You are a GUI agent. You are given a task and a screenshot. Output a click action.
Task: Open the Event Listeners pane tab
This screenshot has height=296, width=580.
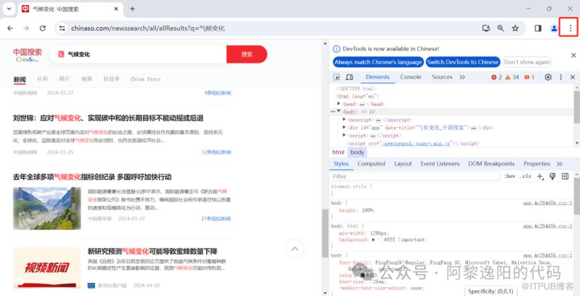[x=440, y=164]
